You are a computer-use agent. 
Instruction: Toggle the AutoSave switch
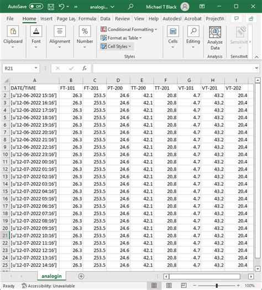click(x=36, y=7)
